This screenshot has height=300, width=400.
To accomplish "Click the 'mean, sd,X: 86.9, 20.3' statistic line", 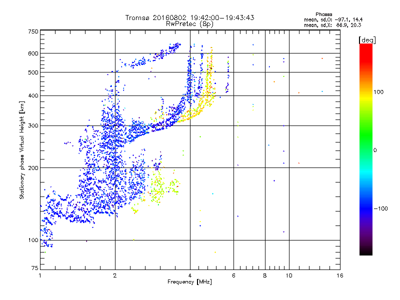I will pyautogui.click(x=332, y=25).
